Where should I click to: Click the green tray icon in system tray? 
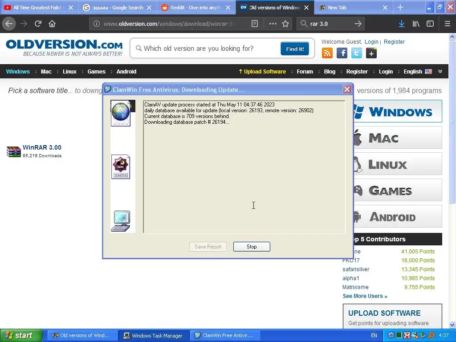tap(399, 335)
